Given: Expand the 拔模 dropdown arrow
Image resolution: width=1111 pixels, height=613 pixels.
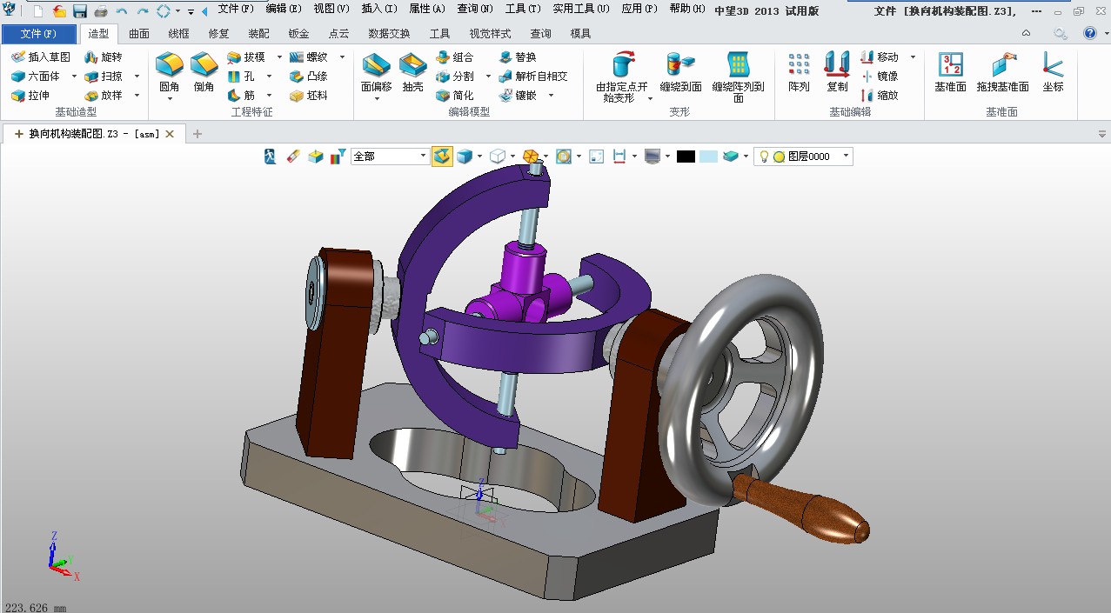Looking at the screenshot, I should [x=279, y=57].
